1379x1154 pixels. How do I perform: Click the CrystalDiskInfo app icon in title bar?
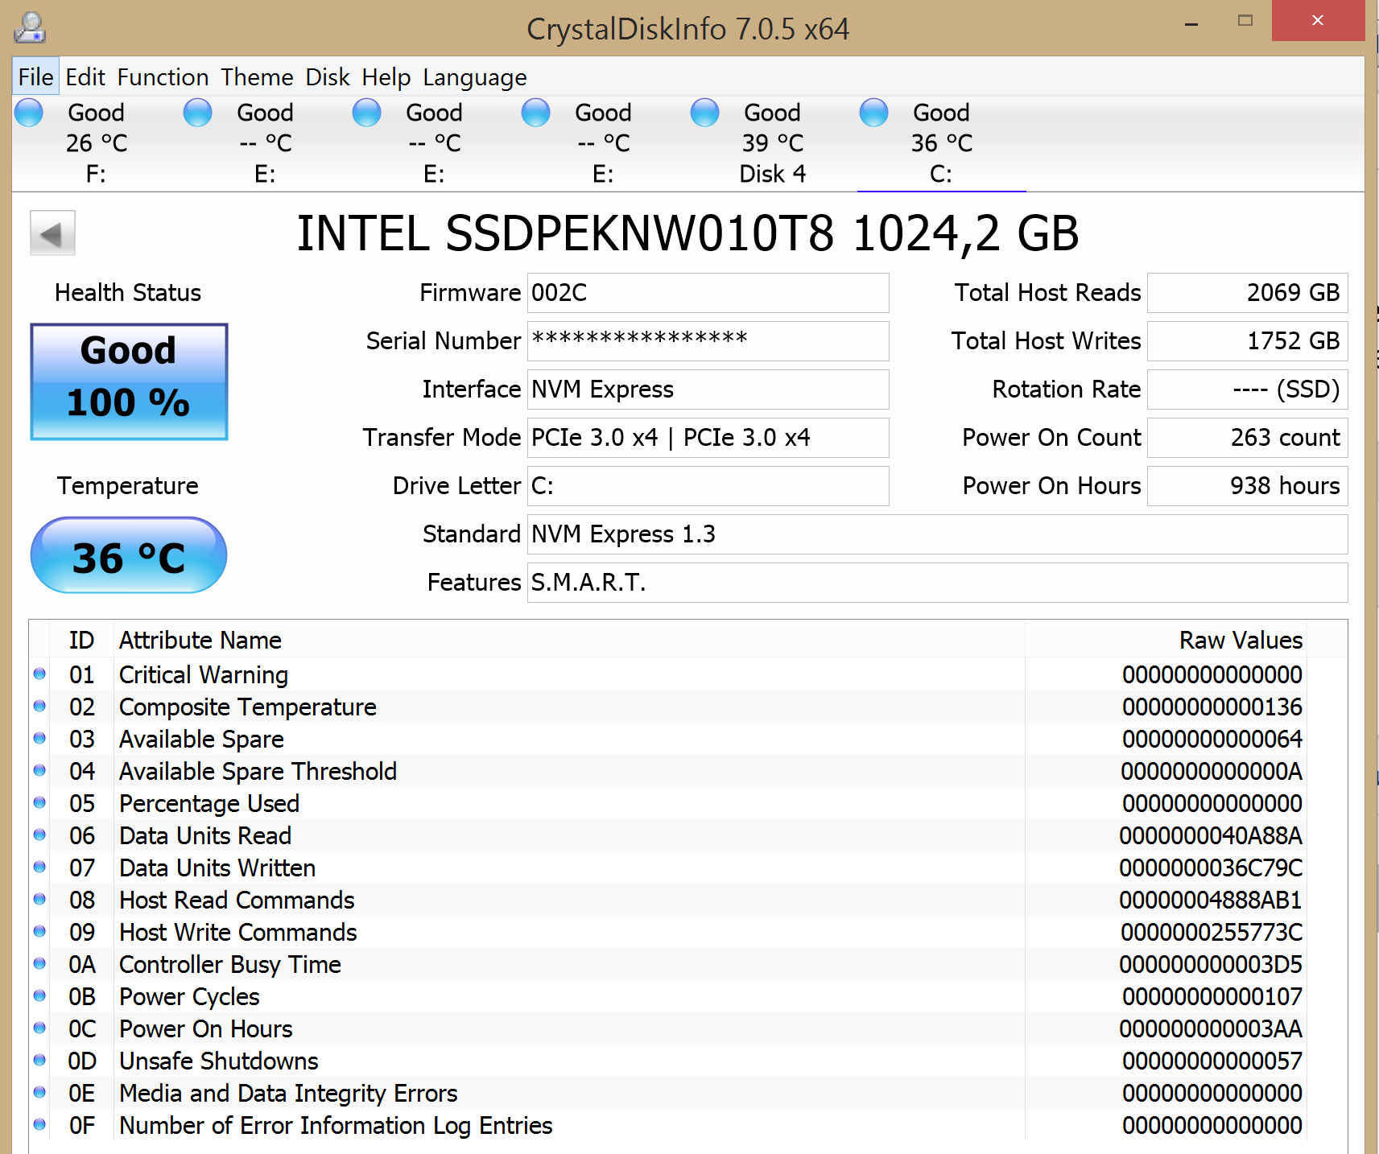30,27
